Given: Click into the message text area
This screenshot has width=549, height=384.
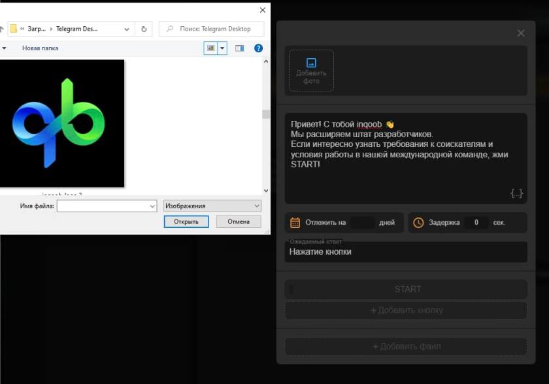Looking at the screenshot, I should point(406,158).
